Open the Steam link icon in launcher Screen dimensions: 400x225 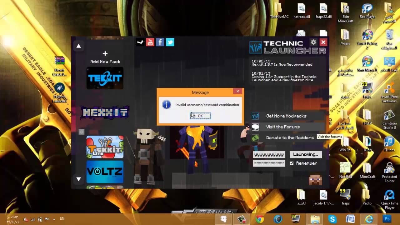(140, 42)
